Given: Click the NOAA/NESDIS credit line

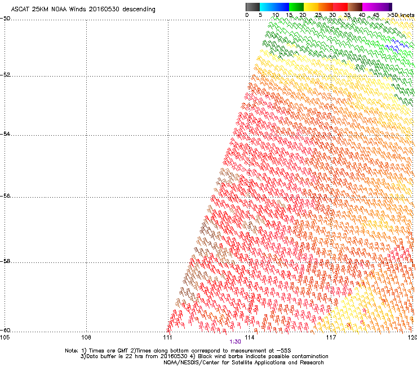Looking at the screenshot, I should (x=243, y=363).
